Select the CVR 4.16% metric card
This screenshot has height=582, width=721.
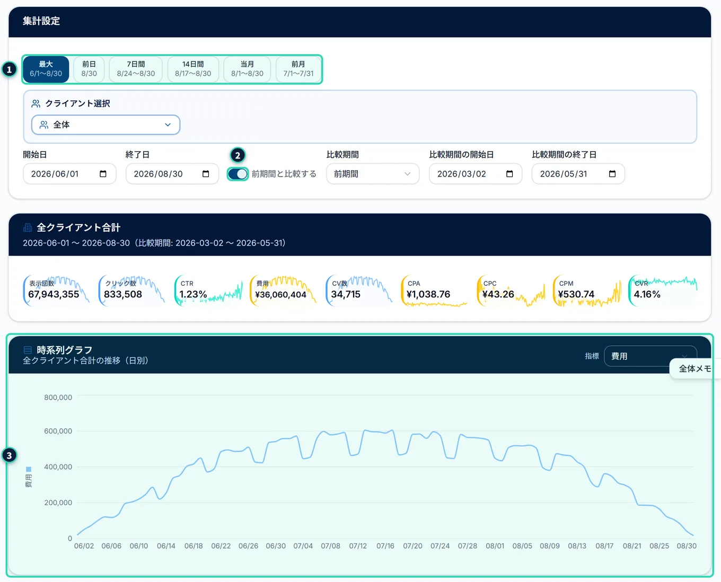(662, 290)
